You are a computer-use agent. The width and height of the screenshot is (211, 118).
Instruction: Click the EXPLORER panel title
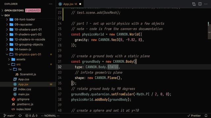[11, 4]
